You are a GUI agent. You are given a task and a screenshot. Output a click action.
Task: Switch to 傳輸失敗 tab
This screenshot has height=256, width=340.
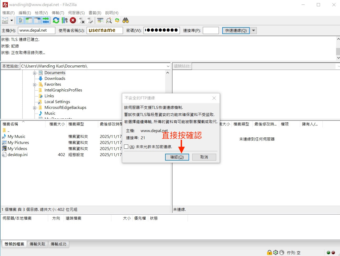[x=37, y=244]
